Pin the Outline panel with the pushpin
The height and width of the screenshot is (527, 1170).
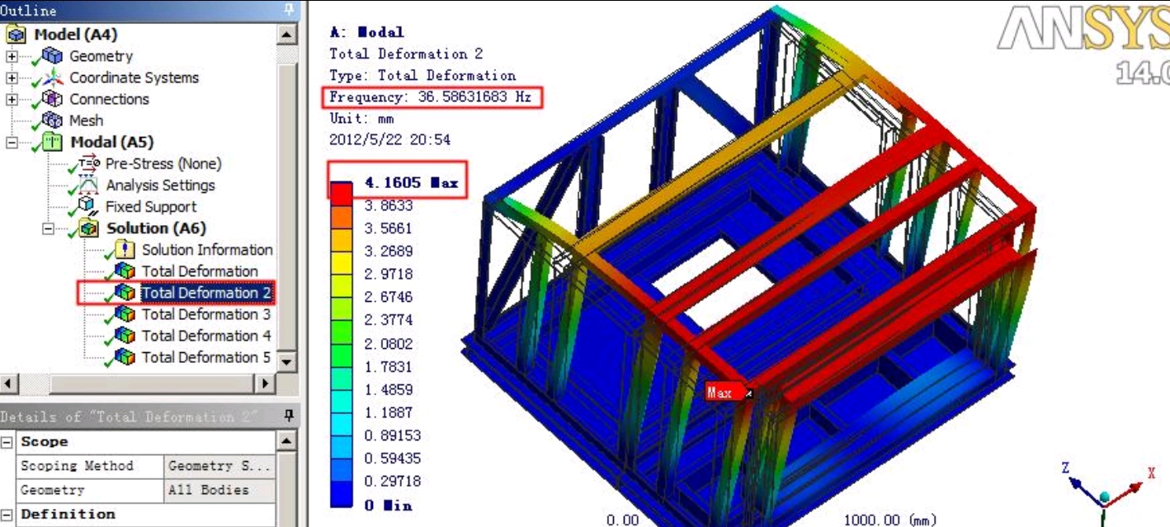[x=289, y=10]
